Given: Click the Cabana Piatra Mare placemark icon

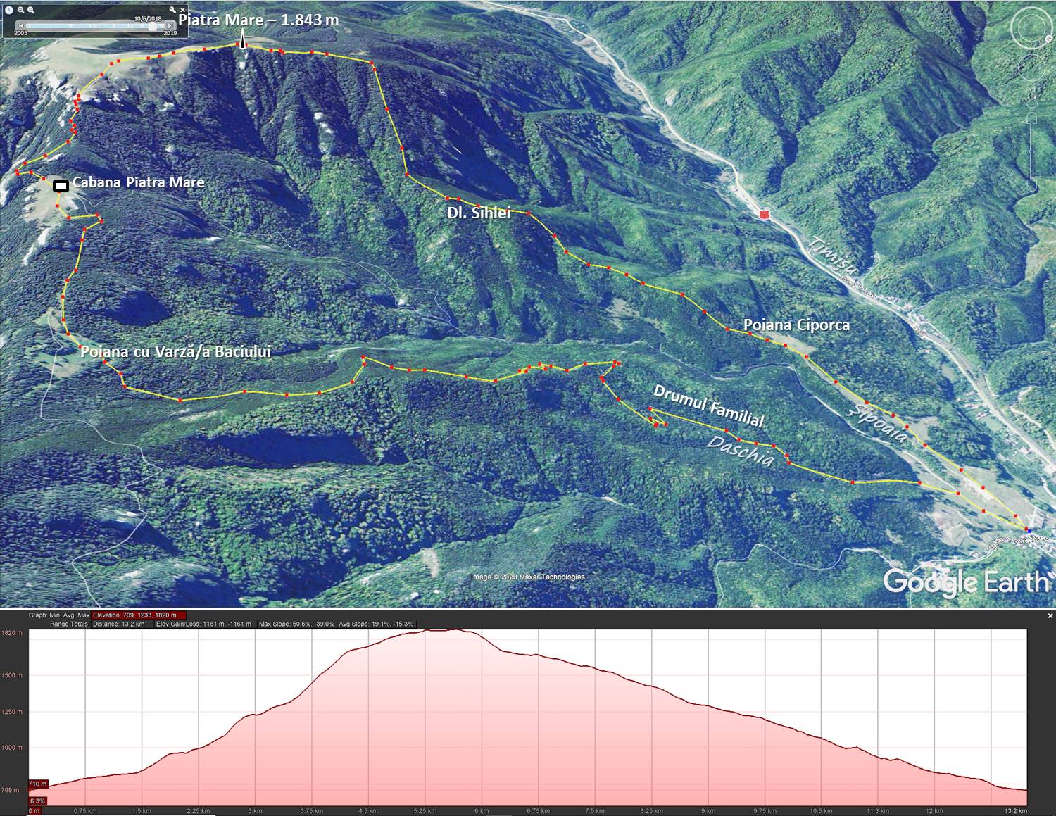Looking at the screenshot, I should click(x=61, y=186).
